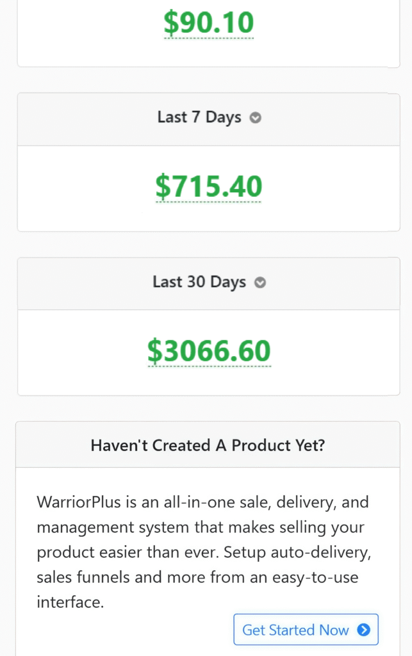412x656 pixels.
Task: Expand the Last 7 Days dropdown arrow
Action: [255, 118]
